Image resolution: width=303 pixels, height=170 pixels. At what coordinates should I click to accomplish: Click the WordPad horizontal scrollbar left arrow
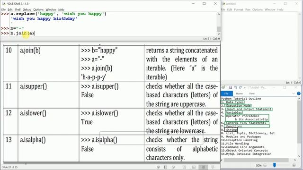click(x=222, y=160)
